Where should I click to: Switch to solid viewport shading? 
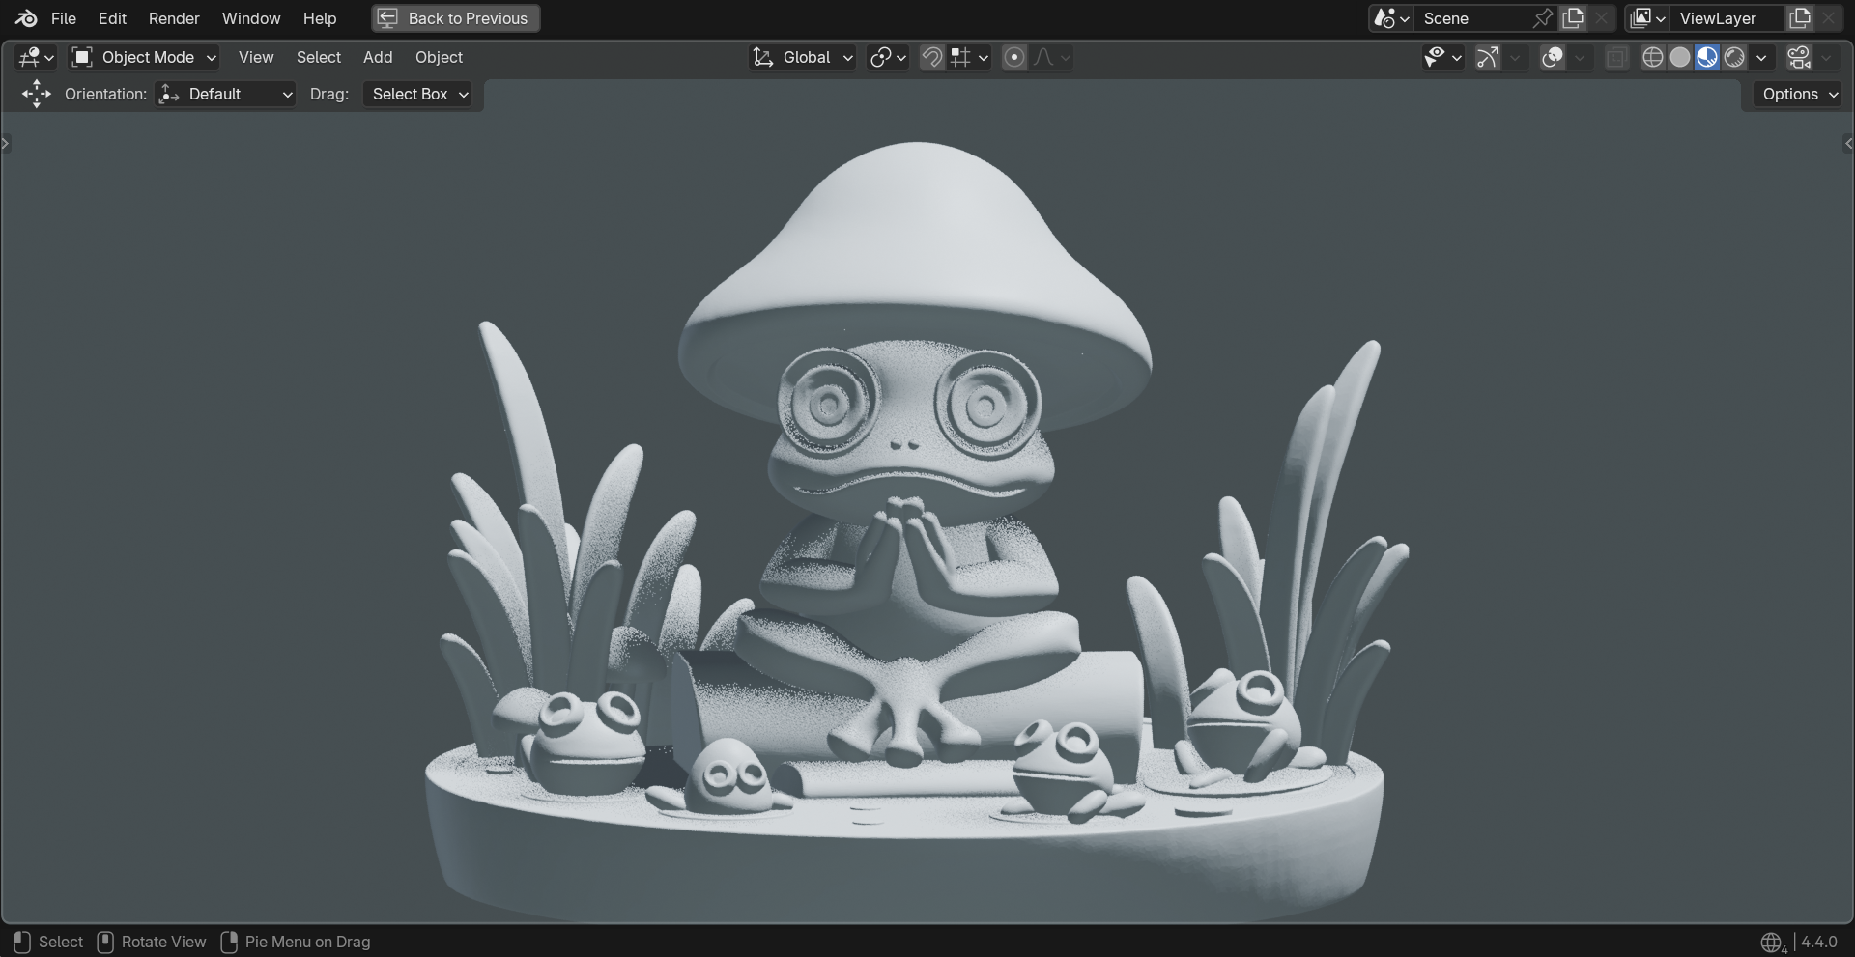[1680, 57]
